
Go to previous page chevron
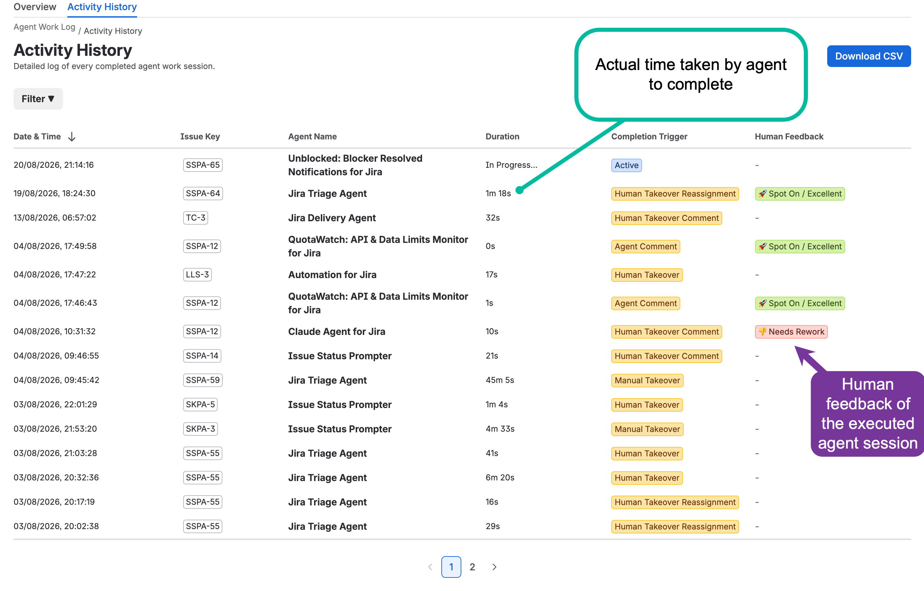pos(430,567)
